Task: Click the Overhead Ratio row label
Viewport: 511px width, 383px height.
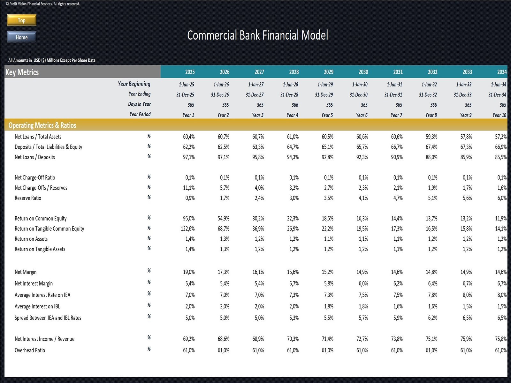Action: coord(30,350)
